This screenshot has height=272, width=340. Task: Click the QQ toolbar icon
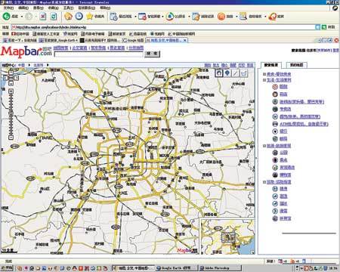[x=170, y=17]
